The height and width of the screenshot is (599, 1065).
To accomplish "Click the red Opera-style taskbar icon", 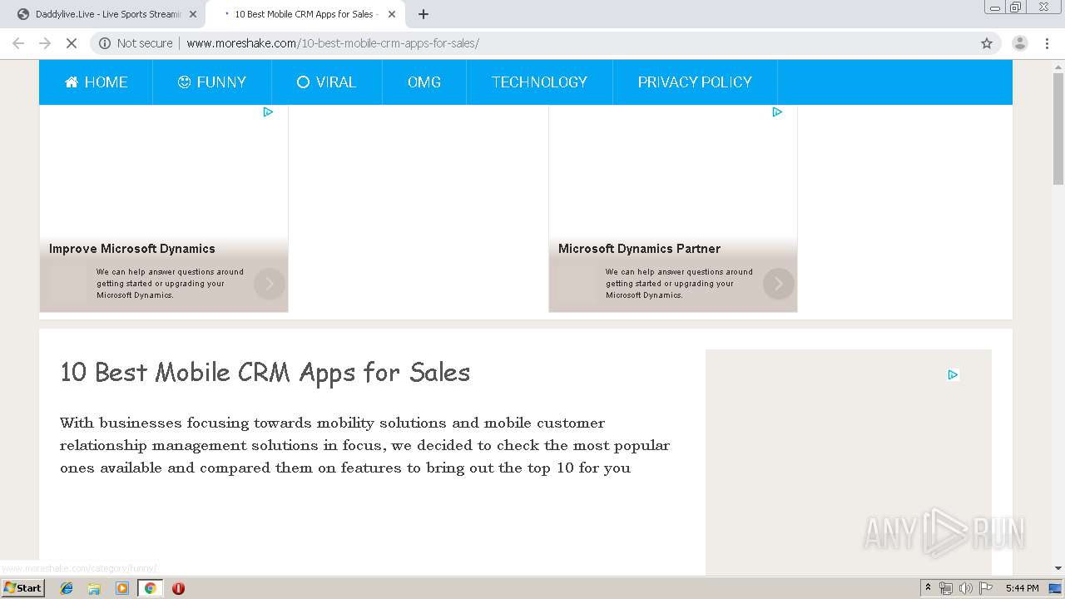I will 178,588.
